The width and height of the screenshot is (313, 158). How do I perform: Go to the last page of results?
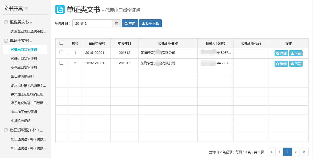(x=304, y=152)
